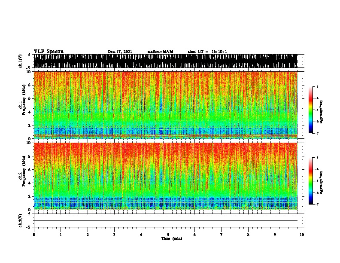Click the ch.2 'Frequency (kHz)' axis label
Screen dimensions: 340x263
(x=24, y=171)
